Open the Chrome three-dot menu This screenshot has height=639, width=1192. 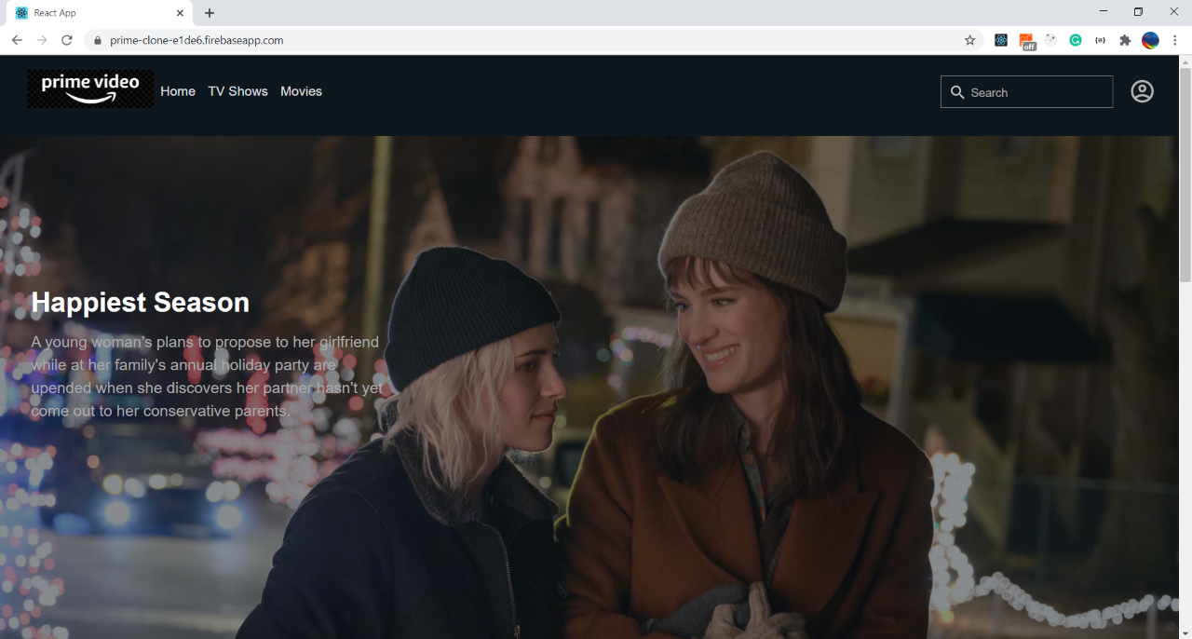[x=1175, y=40]
